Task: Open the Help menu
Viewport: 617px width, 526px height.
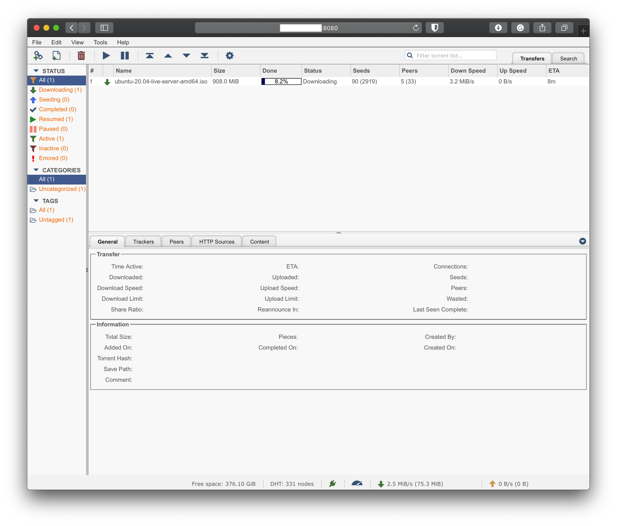Action: 123,42
